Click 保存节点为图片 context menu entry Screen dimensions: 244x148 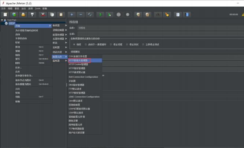33,80
